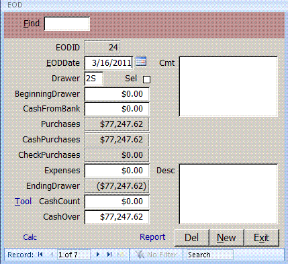Image resolution: width=288 pixels, height=264 pixels.
Task: Click the Del button
Action: 192,238
